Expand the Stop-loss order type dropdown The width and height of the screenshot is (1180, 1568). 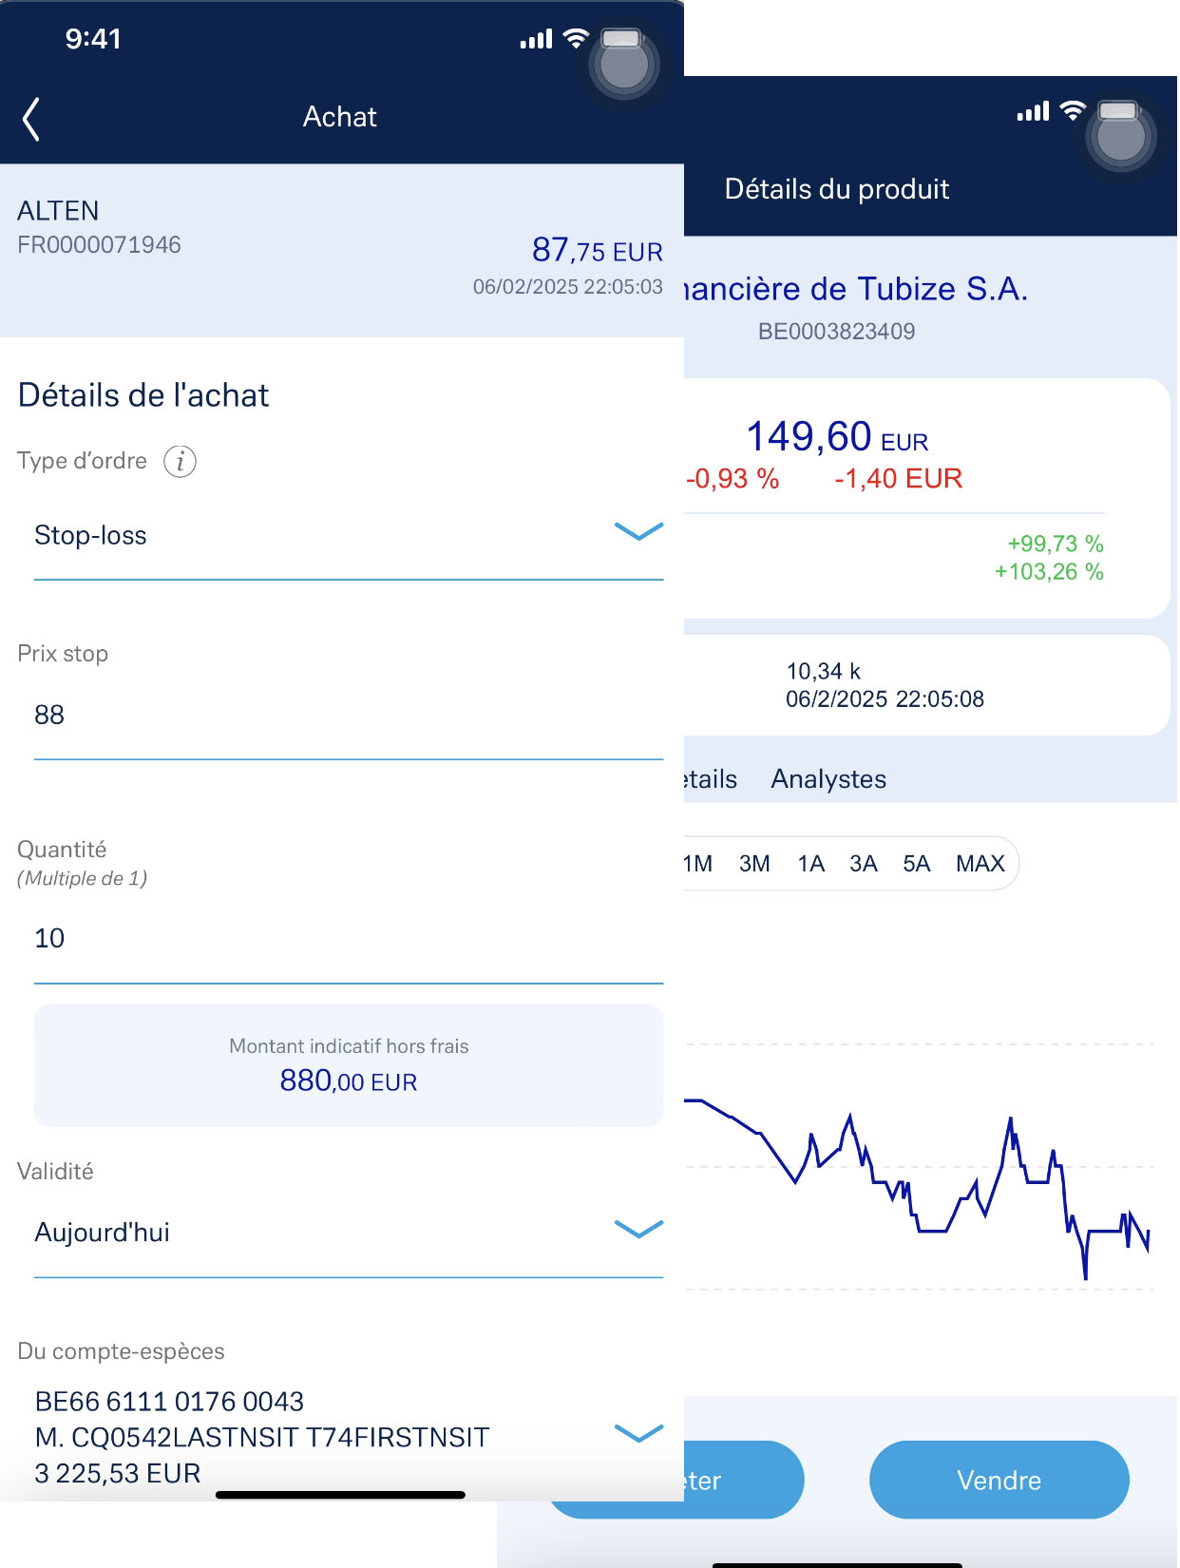349,536
